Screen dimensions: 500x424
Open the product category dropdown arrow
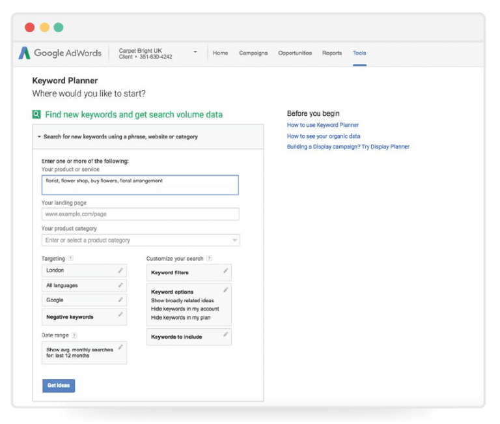coord(234,240)
